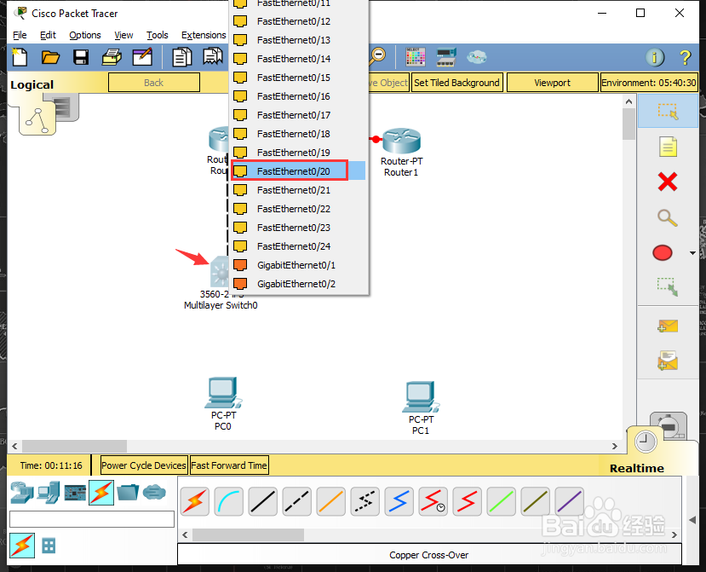Click the Back button
The height and width of the screenshot is (572, 706).
pos(154,83)
